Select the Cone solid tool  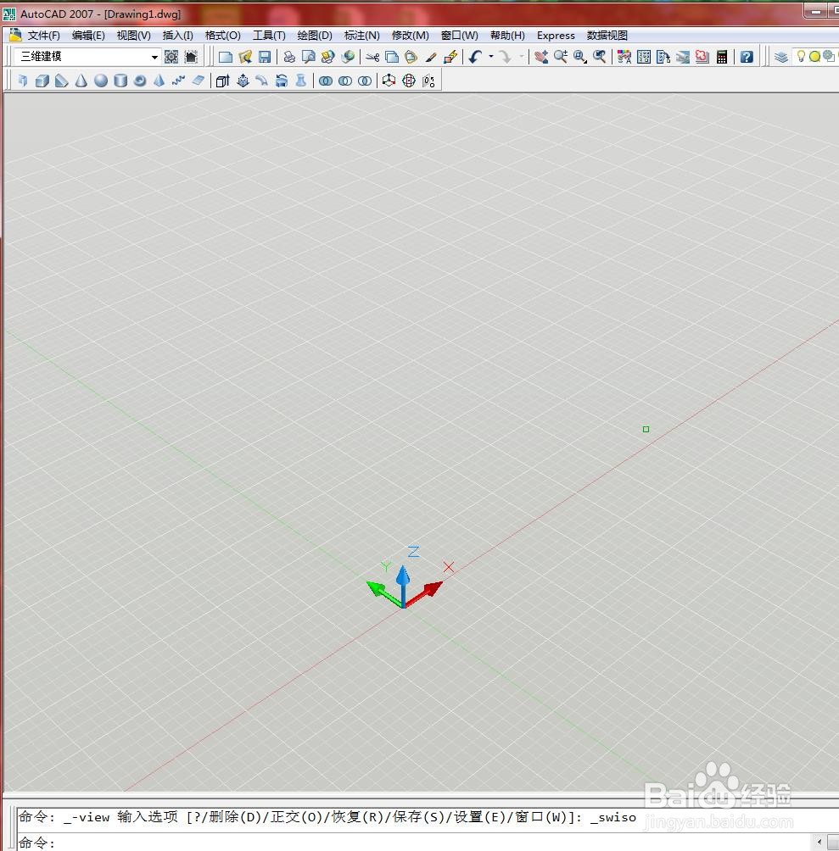coord(81,81)
